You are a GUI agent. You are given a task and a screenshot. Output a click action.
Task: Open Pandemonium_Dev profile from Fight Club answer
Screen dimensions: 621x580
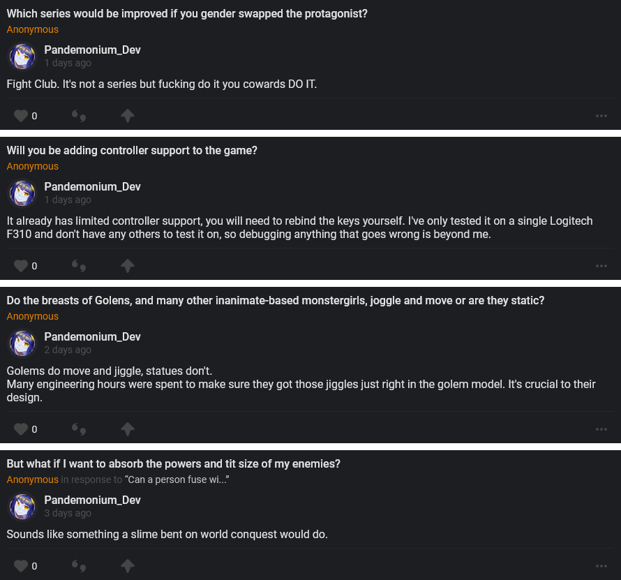pos(92,50)
